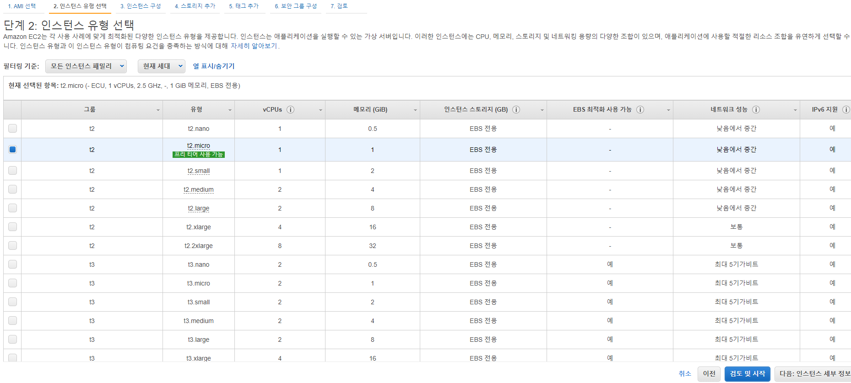
Task: Click the instance storage (GB) info icon
Action: (516, 109)
